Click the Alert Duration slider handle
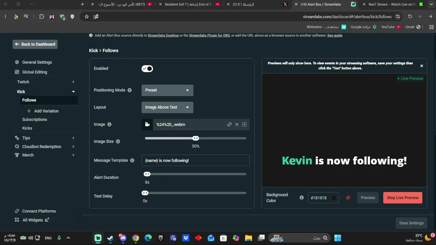Viewport: 436px width, 245px height. coord(147,174)
